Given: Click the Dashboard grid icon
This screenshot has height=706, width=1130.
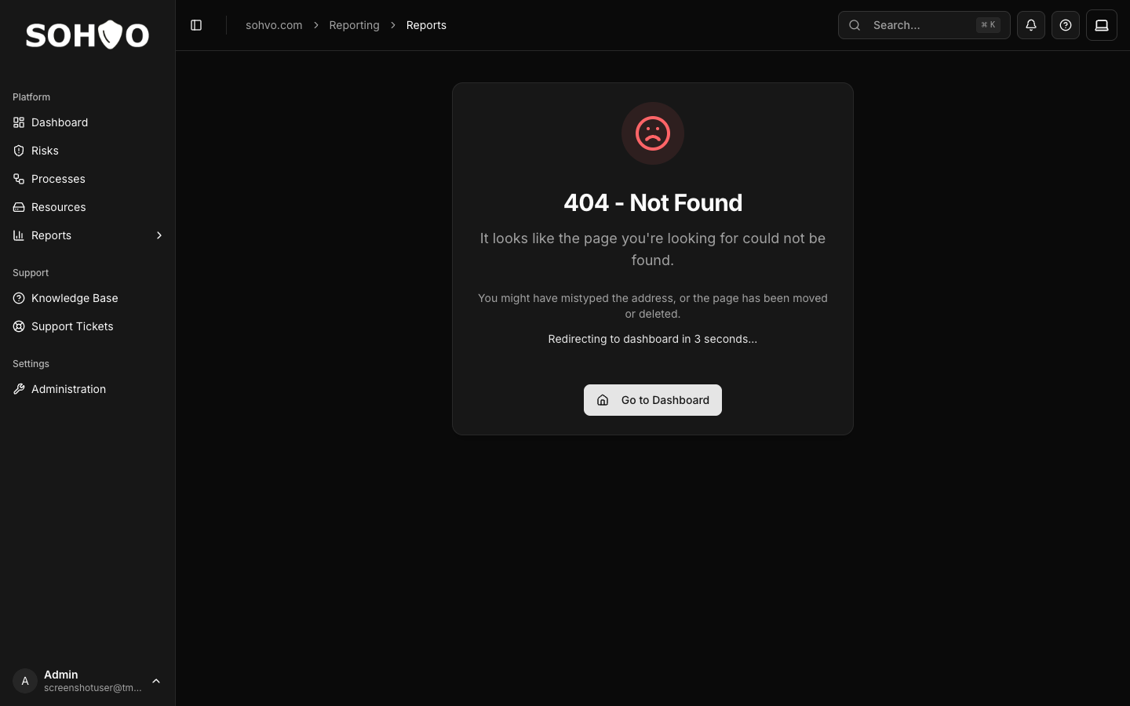Looking at the screenshot, I should coord(19,122).
